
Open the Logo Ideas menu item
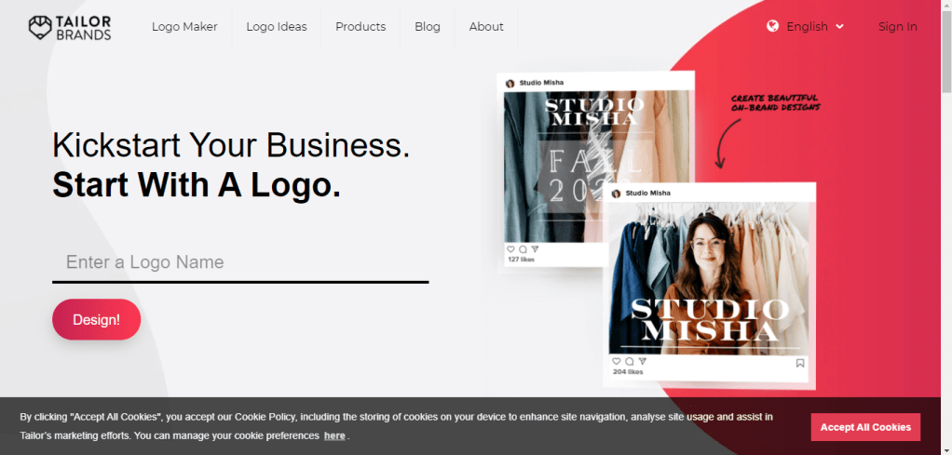277,27
